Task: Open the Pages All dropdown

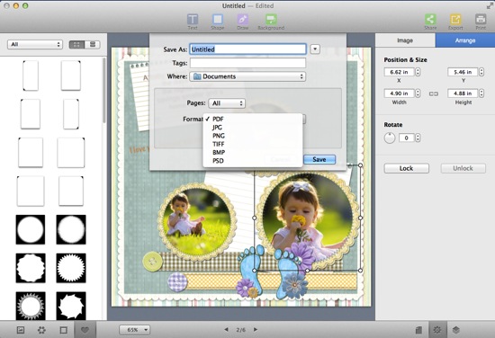Action: click(x=227, y=103)
